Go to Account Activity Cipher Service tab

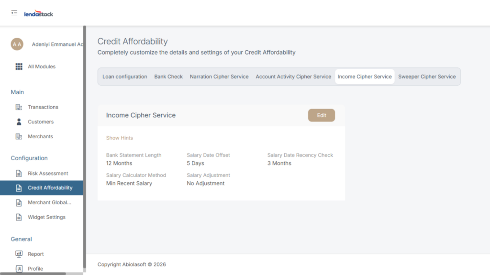click(293, 77)
